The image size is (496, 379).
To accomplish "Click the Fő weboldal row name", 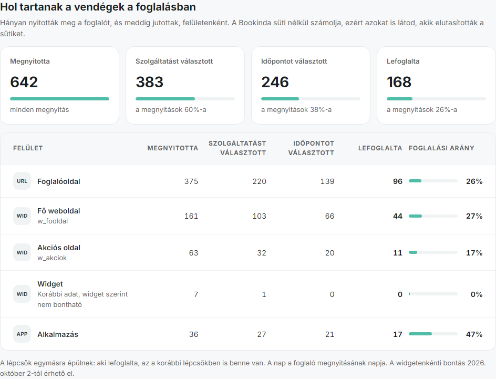I will click(59, 211).
